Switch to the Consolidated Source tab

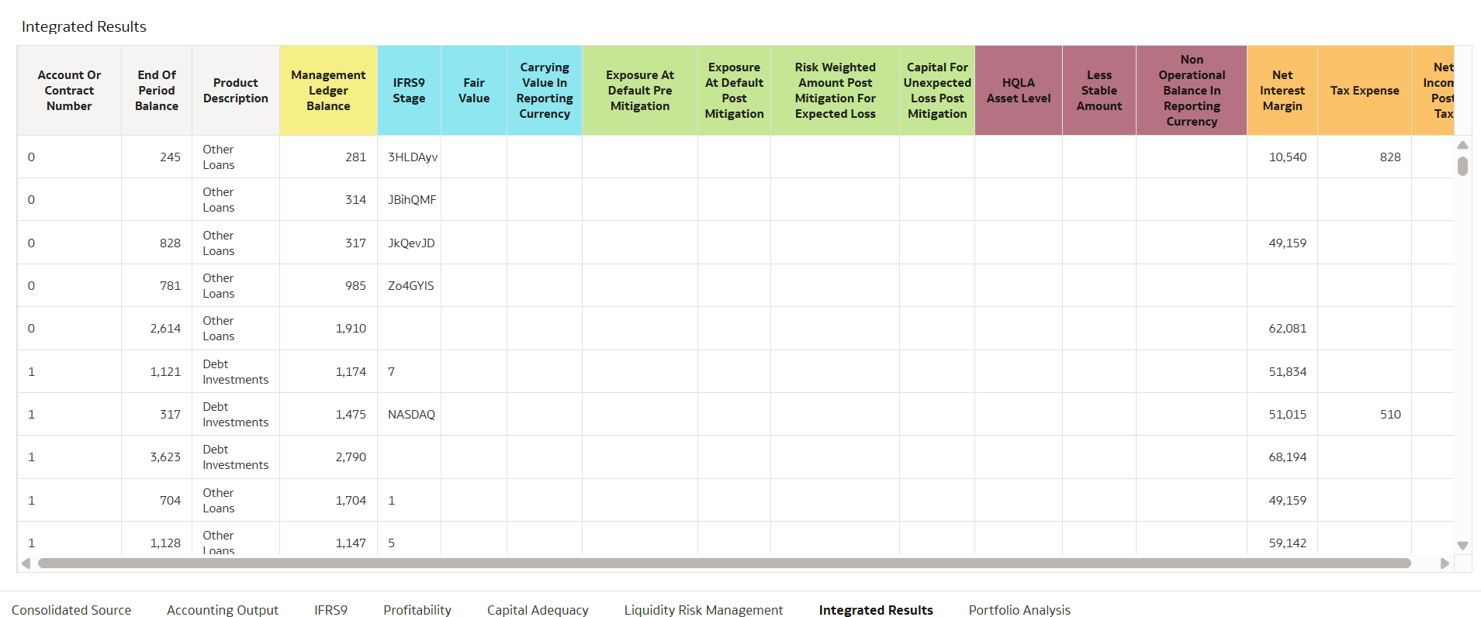tap(71, 610)
